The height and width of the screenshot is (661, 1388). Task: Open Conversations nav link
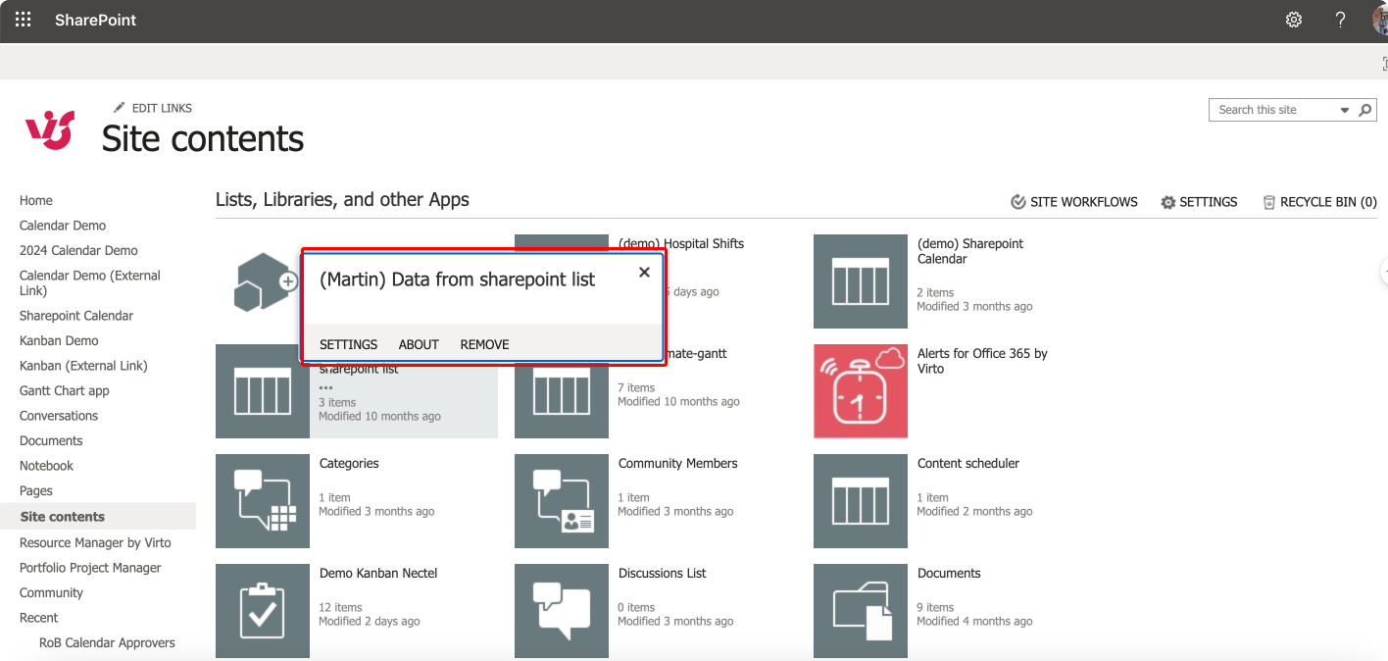click(x=59, y=416)
